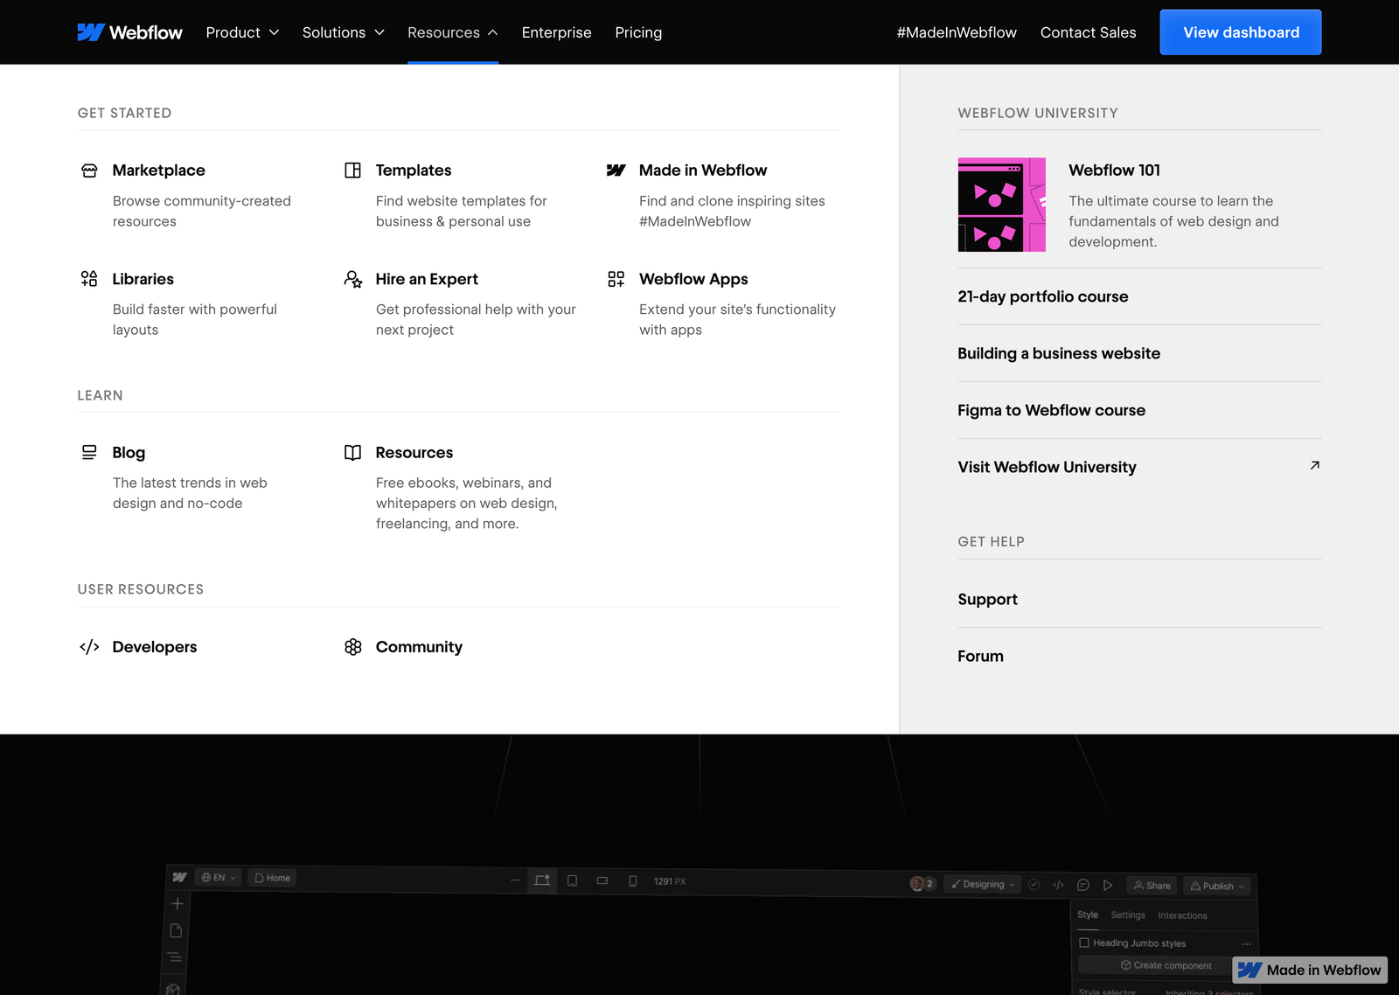The image size is (1399, 995).
Task: Open the Enterprise nav item
Action: tap(556, 32)
